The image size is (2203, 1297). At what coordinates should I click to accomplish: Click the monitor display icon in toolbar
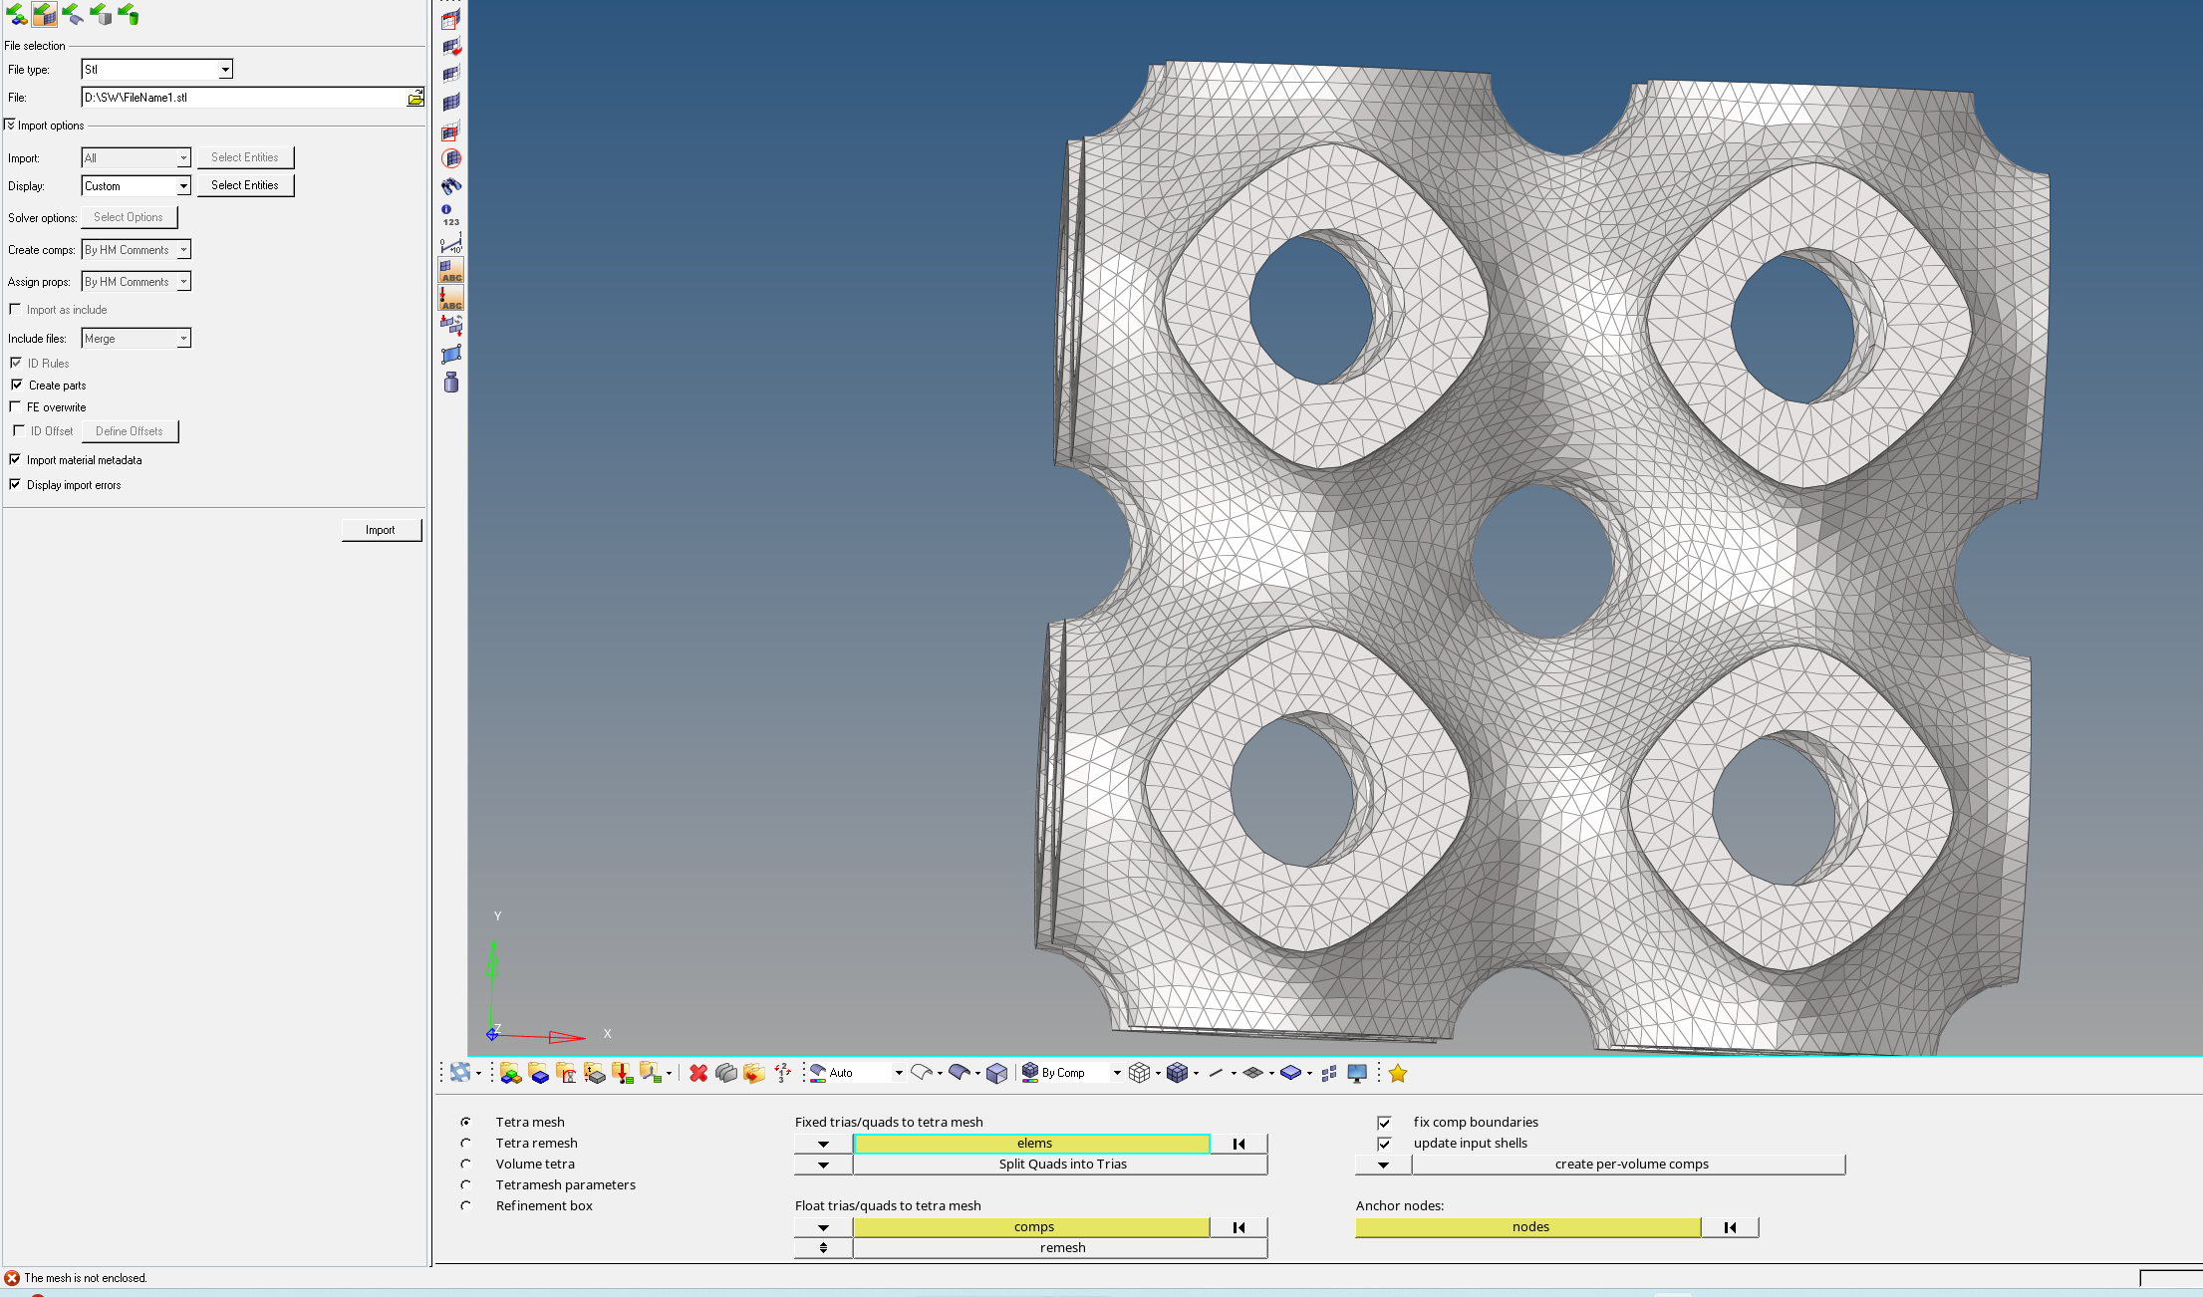(1356, 1073)
